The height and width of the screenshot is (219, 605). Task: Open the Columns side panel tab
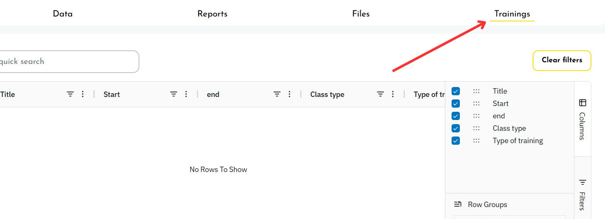[582, 119]
